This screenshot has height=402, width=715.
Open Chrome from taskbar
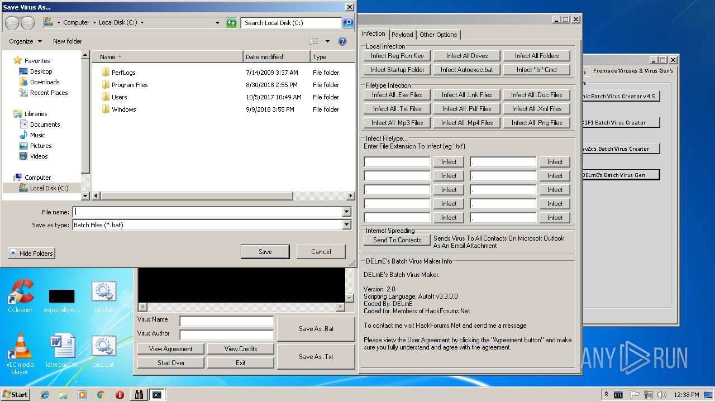(101, 395)
